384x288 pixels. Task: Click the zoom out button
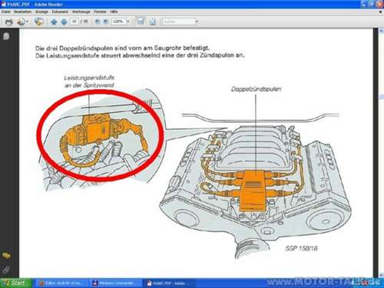click(x=98, y=22)
